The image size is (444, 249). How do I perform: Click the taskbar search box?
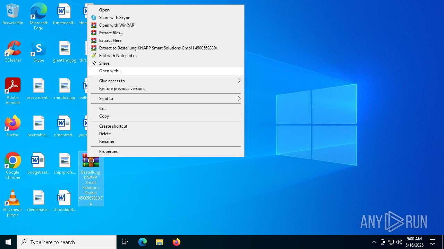[67, 242]
